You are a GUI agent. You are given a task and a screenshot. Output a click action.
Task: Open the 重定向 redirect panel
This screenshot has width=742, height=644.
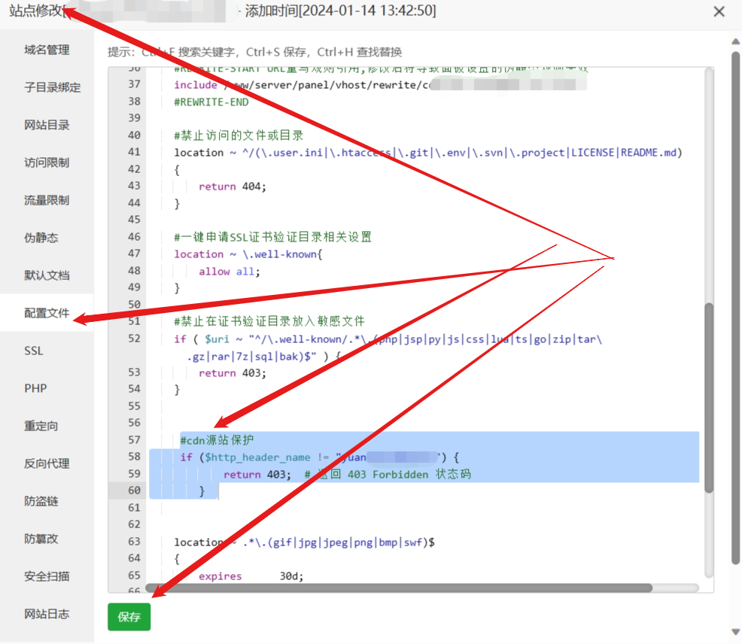(x=47, y=426)
